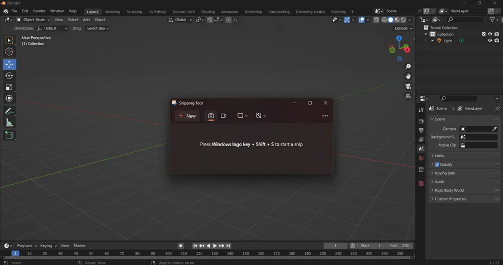Open the Tool properties tab icon

coord(421,110)
